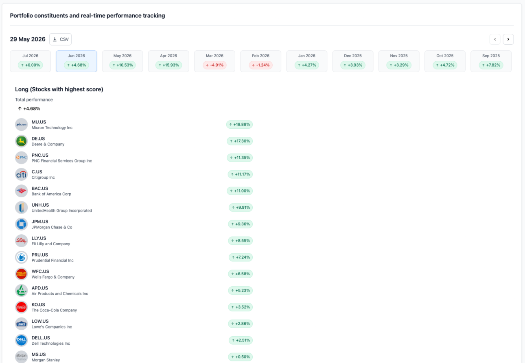This screenshot has width=525, height=363.
Task: Go to next months with right chevron
Action: [x=508, y=39]
